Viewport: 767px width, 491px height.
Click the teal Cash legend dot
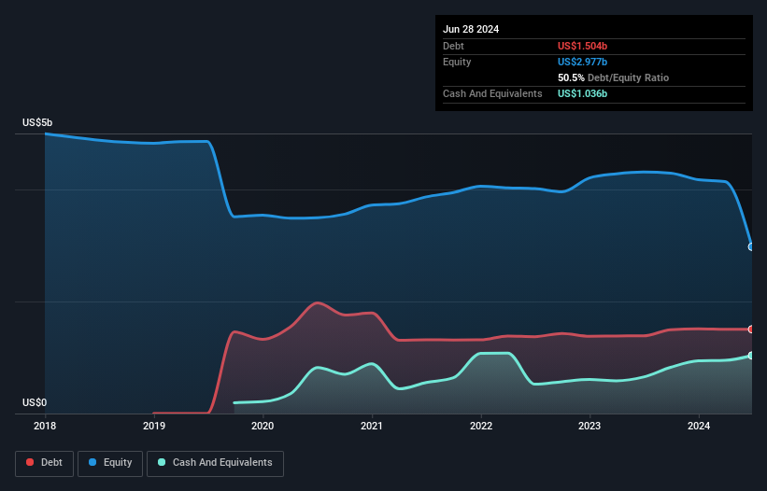tap(162, 462)
